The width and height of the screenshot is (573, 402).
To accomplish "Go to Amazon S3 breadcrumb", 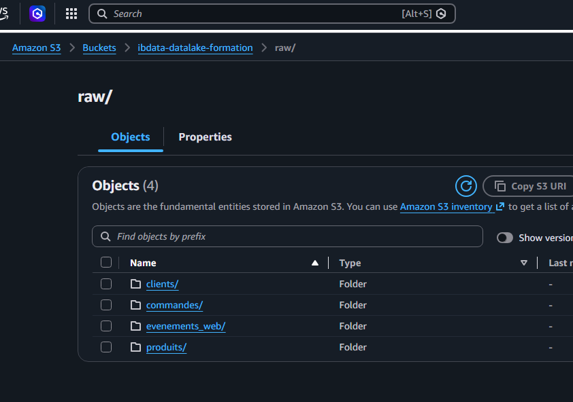I will coord(37,48).
